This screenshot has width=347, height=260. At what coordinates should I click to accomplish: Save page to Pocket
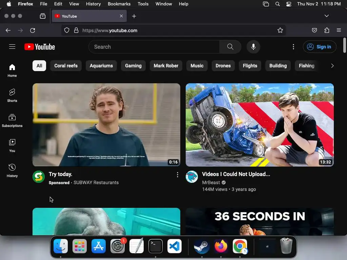(314, 30)
